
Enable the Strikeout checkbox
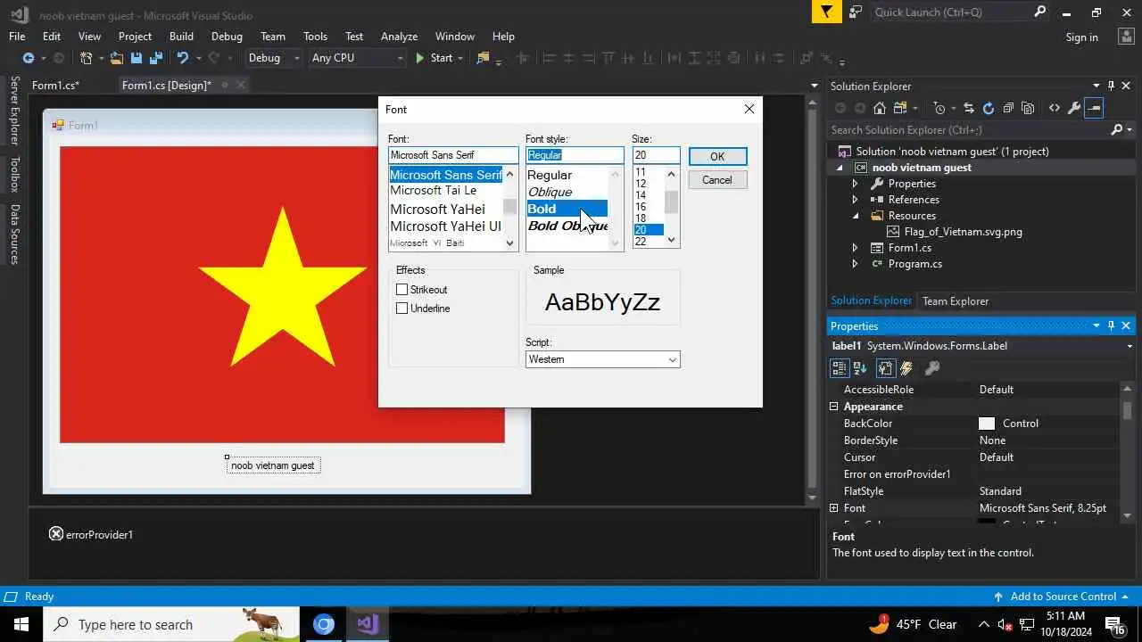click(x=402, y=290)
